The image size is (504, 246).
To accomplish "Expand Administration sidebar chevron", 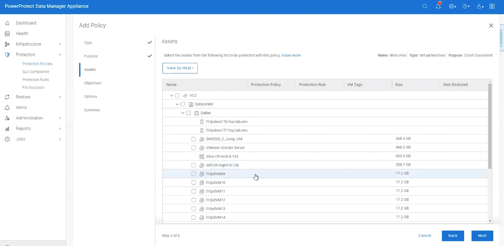I will click(60, 118).
